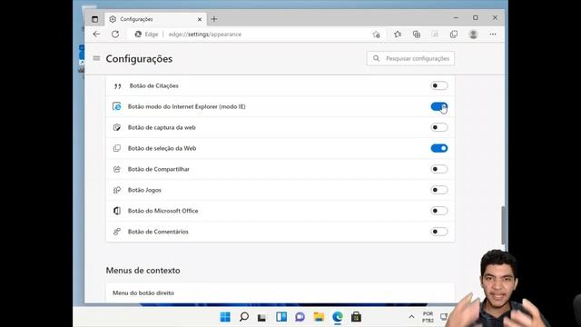Open the profile avatar icon
Screen dimensions: 581x327
click(473, 35)
